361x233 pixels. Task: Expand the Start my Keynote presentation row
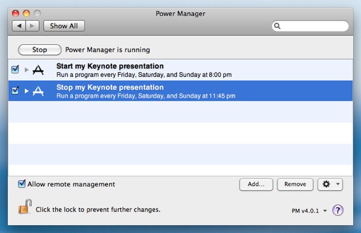[x=26, y=70]
